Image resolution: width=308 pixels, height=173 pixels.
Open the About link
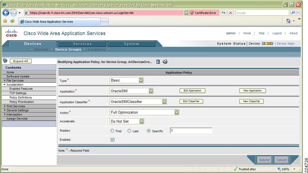coord(293,33)
